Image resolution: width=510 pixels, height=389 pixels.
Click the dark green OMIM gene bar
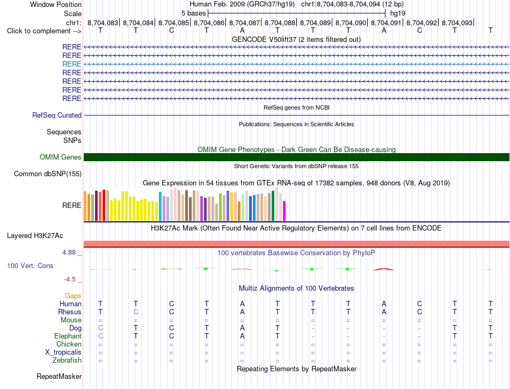pos(296,157)
